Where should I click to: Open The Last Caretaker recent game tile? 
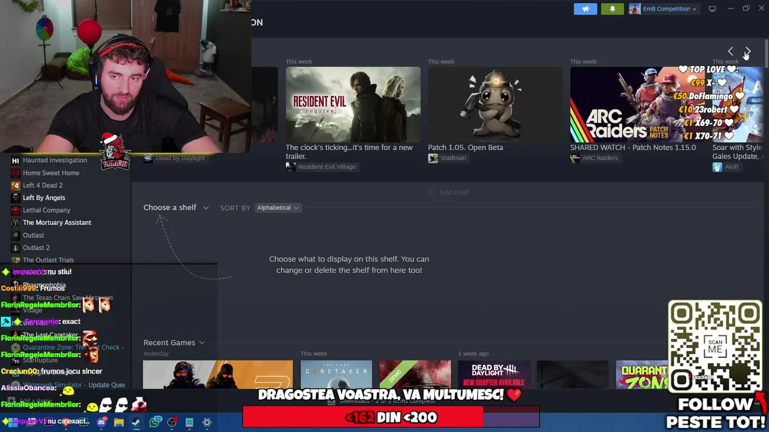click(336, 374)
